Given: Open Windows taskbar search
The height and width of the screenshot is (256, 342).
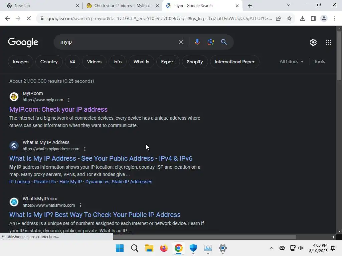Looking at the screenshot, I should pos(135,248).
